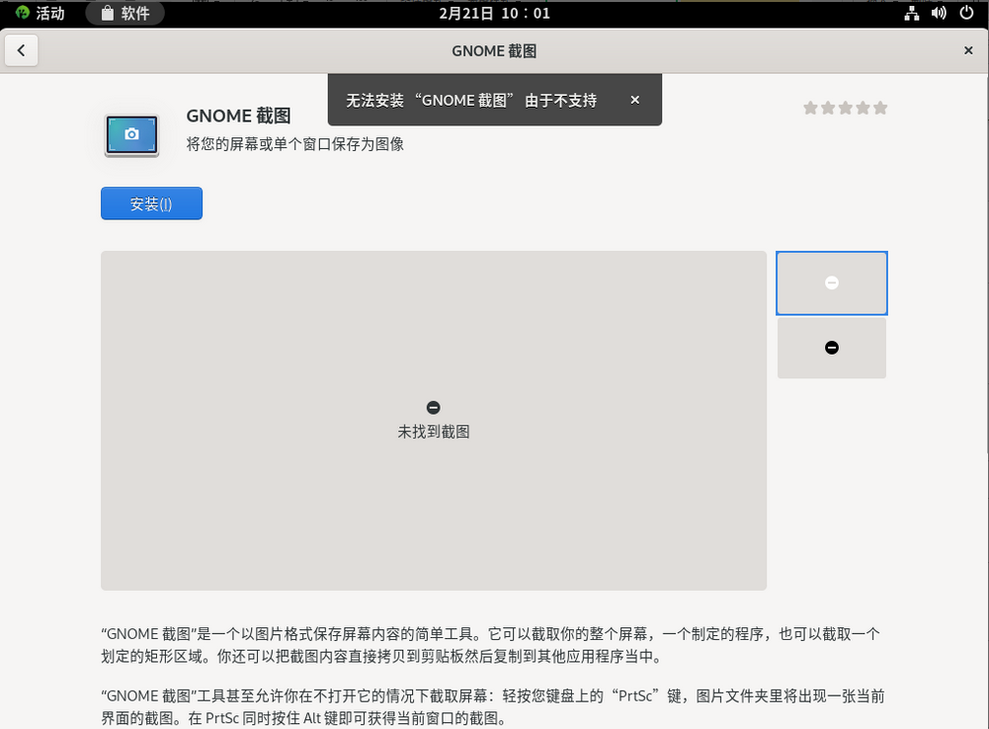Click the volume speaker icon
This screenshot has width=989, height=729.
point(939,13)
